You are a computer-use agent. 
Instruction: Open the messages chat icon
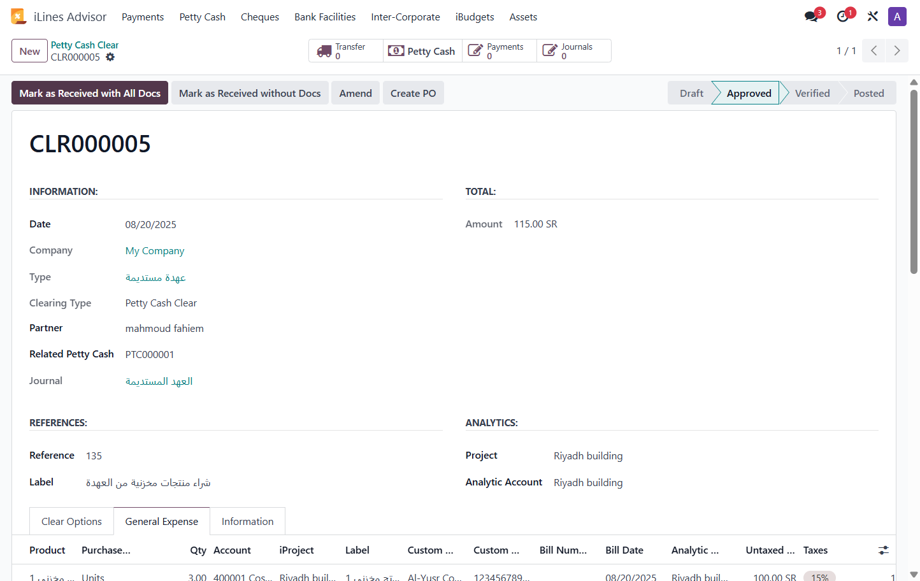812,17
